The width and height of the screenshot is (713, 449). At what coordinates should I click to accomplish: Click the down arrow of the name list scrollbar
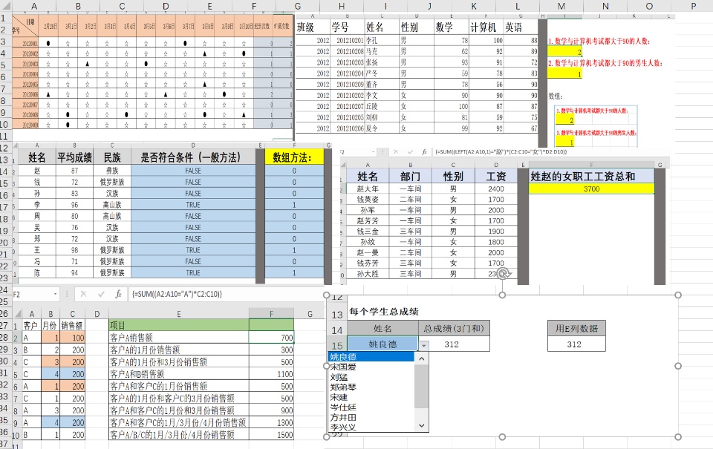click(x=422, y=426)
